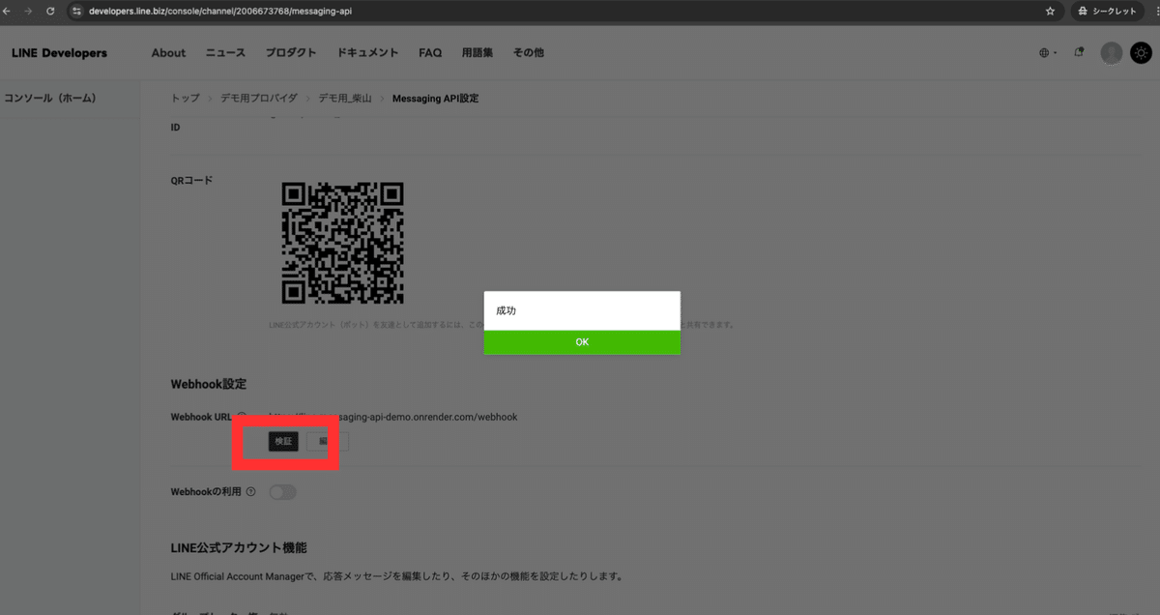Click the シークレット incognito indicator

1110,11
